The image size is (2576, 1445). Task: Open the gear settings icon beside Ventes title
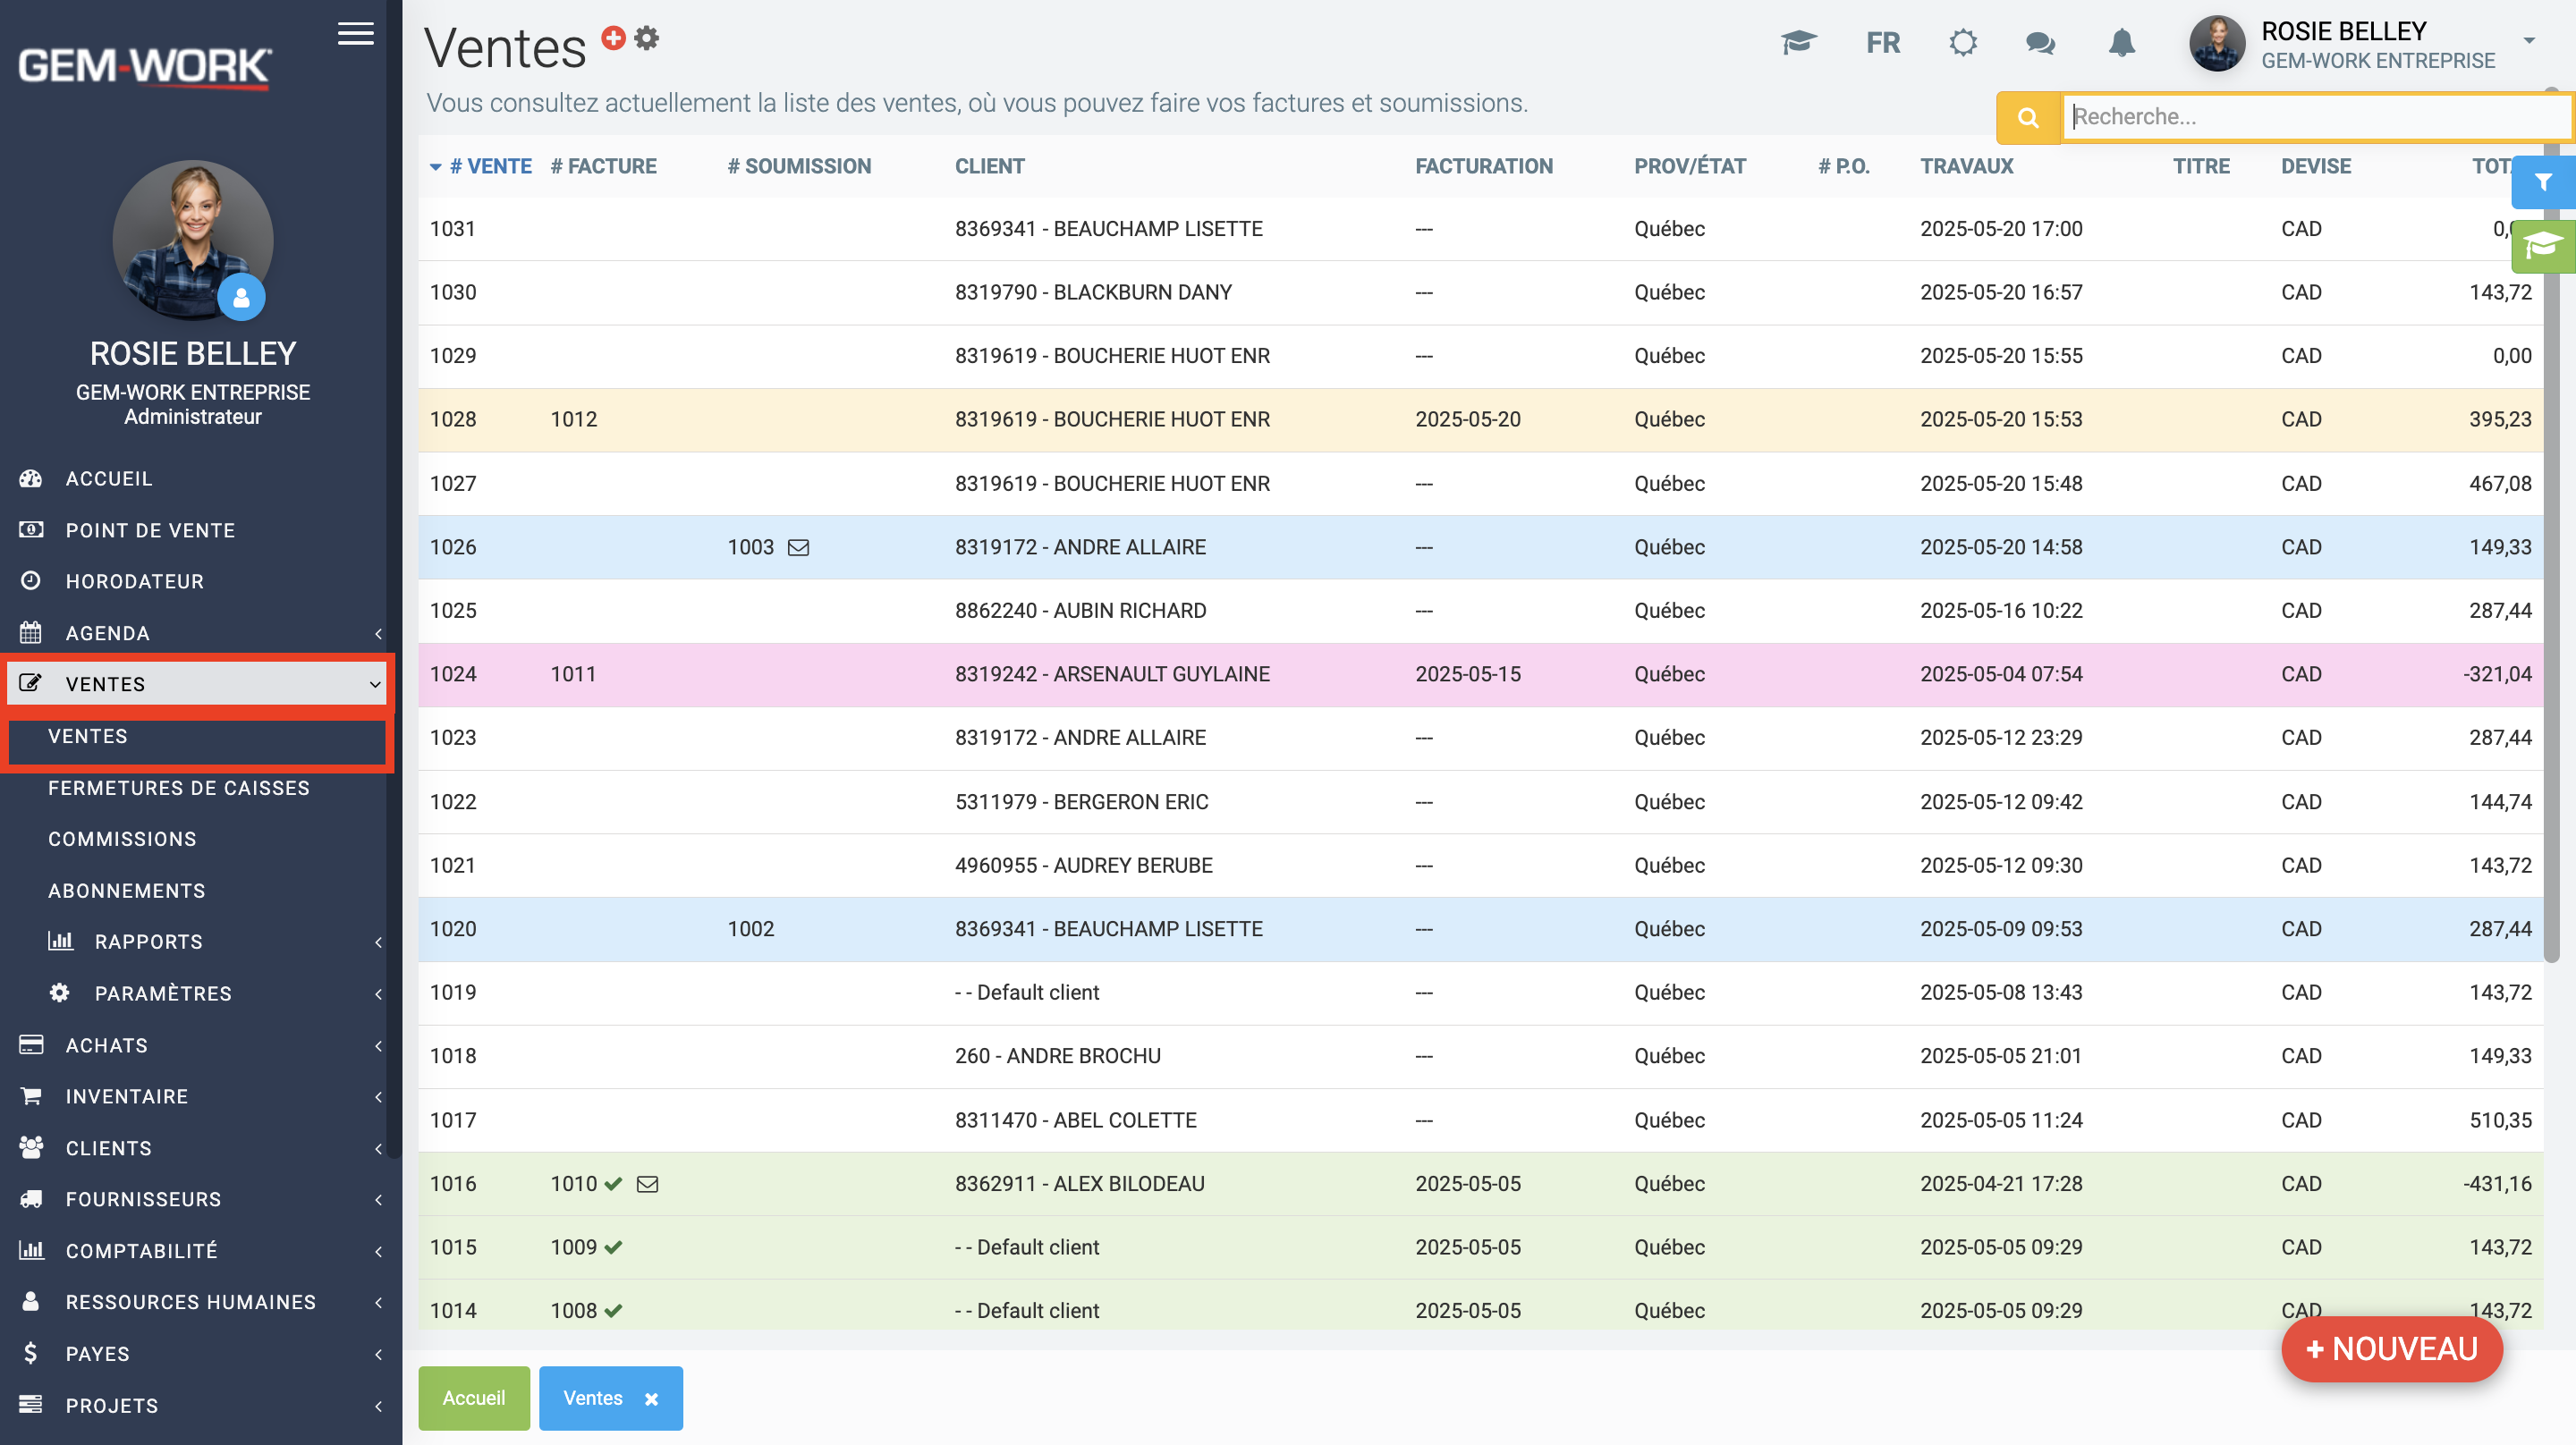(647, 38)
